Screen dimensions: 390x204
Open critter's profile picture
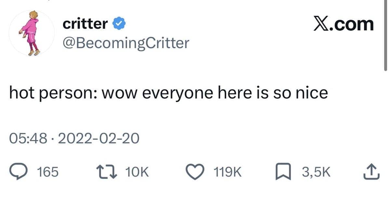click(32, 33)
